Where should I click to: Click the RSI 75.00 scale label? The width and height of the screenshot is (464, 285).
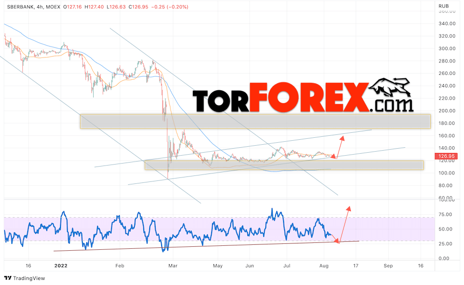(446, 214)
